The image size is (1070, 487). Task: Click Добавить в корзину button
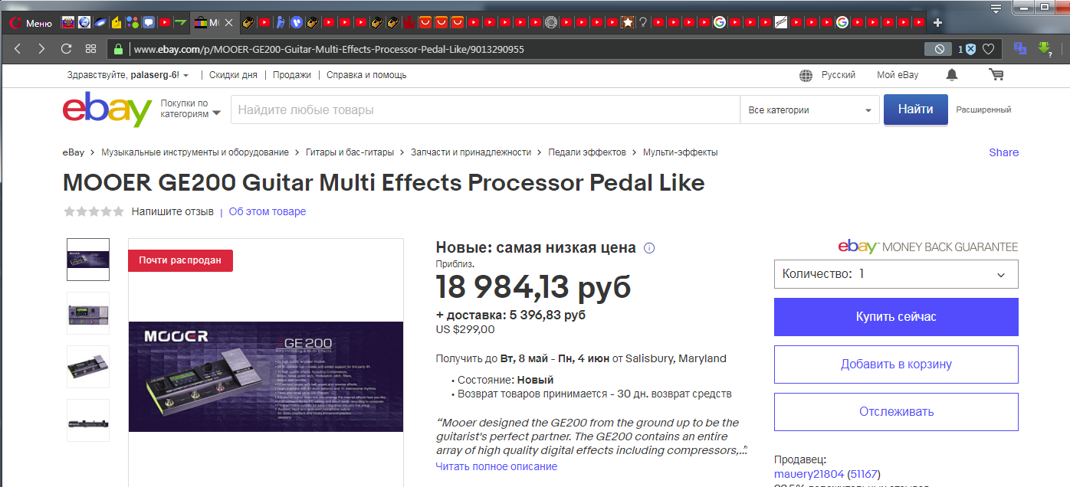click(x=896, y=364)
